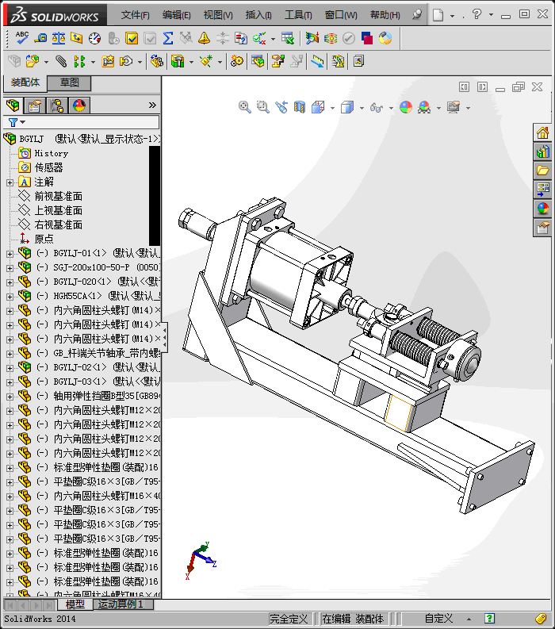This screenshot has width=555, height=629.
Task: Open View Palette task pane tab
Action: click(x=542, y=190)
